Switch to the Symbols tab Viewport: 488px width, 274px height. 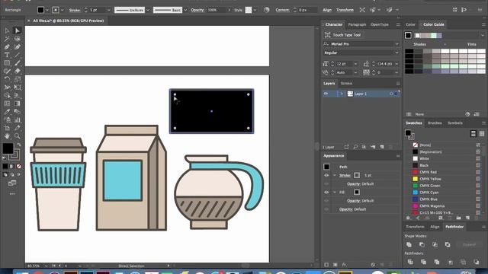coord(455,123)
